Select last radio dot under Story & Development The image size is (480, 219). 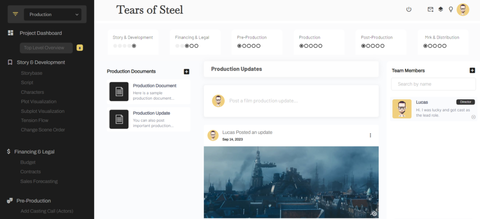(x=134, y=46)
